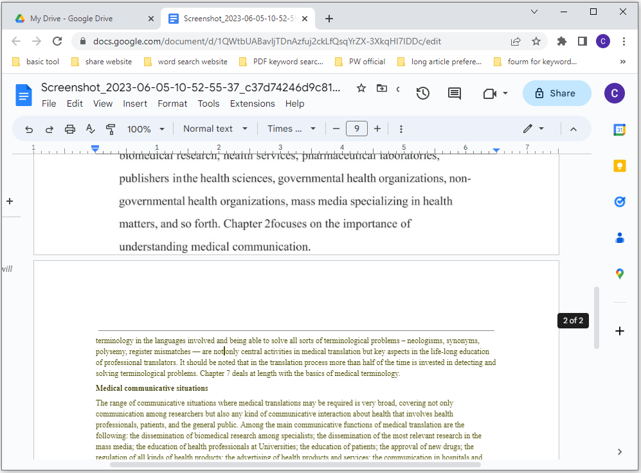Undo the last edit
This screenshot has width=641, height=473.
(29, 129)
